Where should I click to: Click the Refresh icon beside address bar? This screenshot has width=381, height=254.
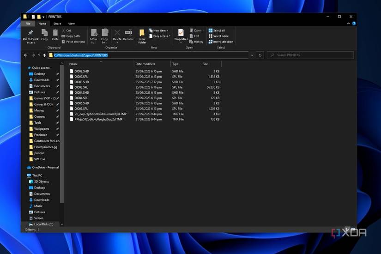260,55
